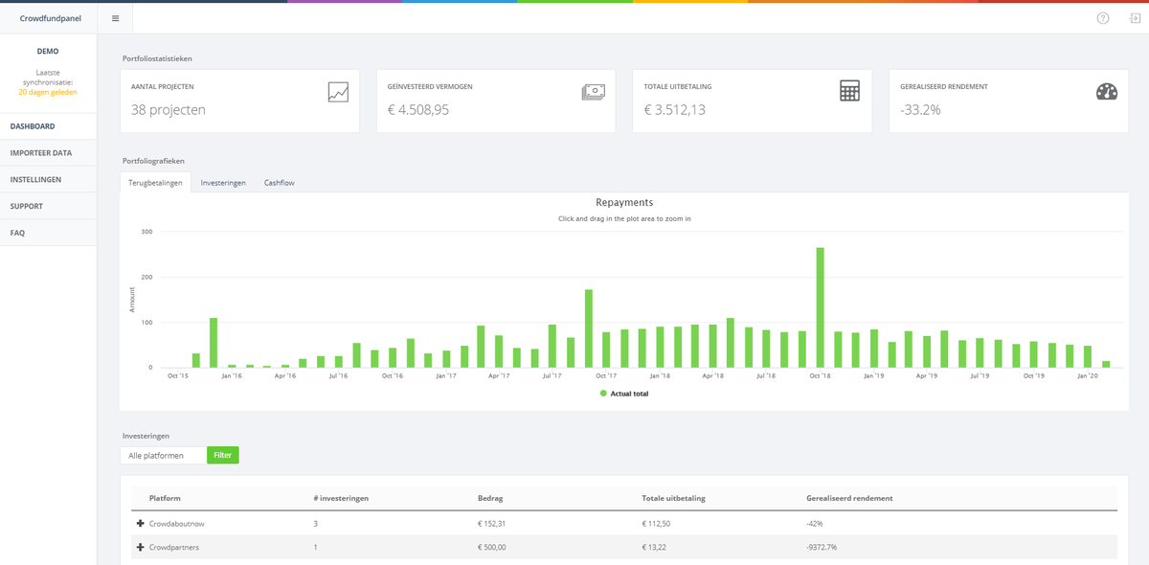Click the Platform column header

click(165, 498)
